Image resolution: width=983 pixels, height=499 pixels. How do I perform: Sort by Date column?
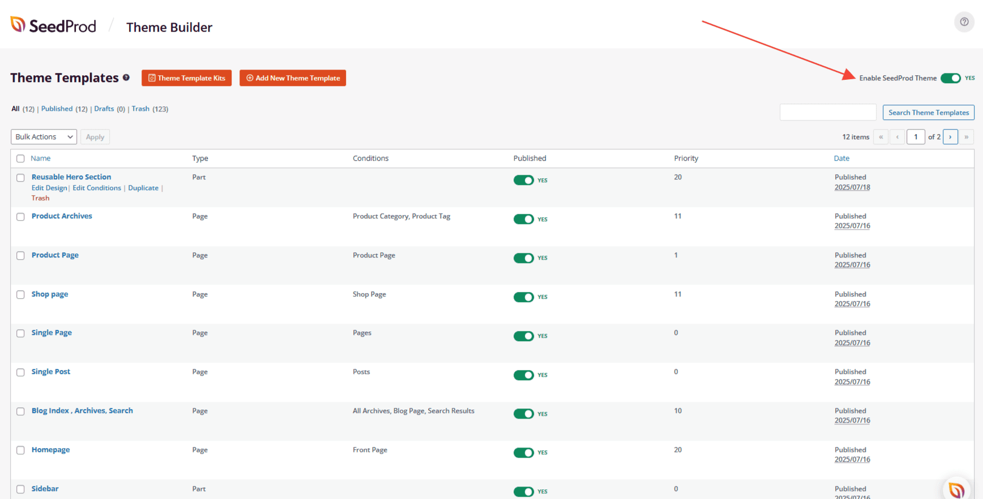(841, 158)
